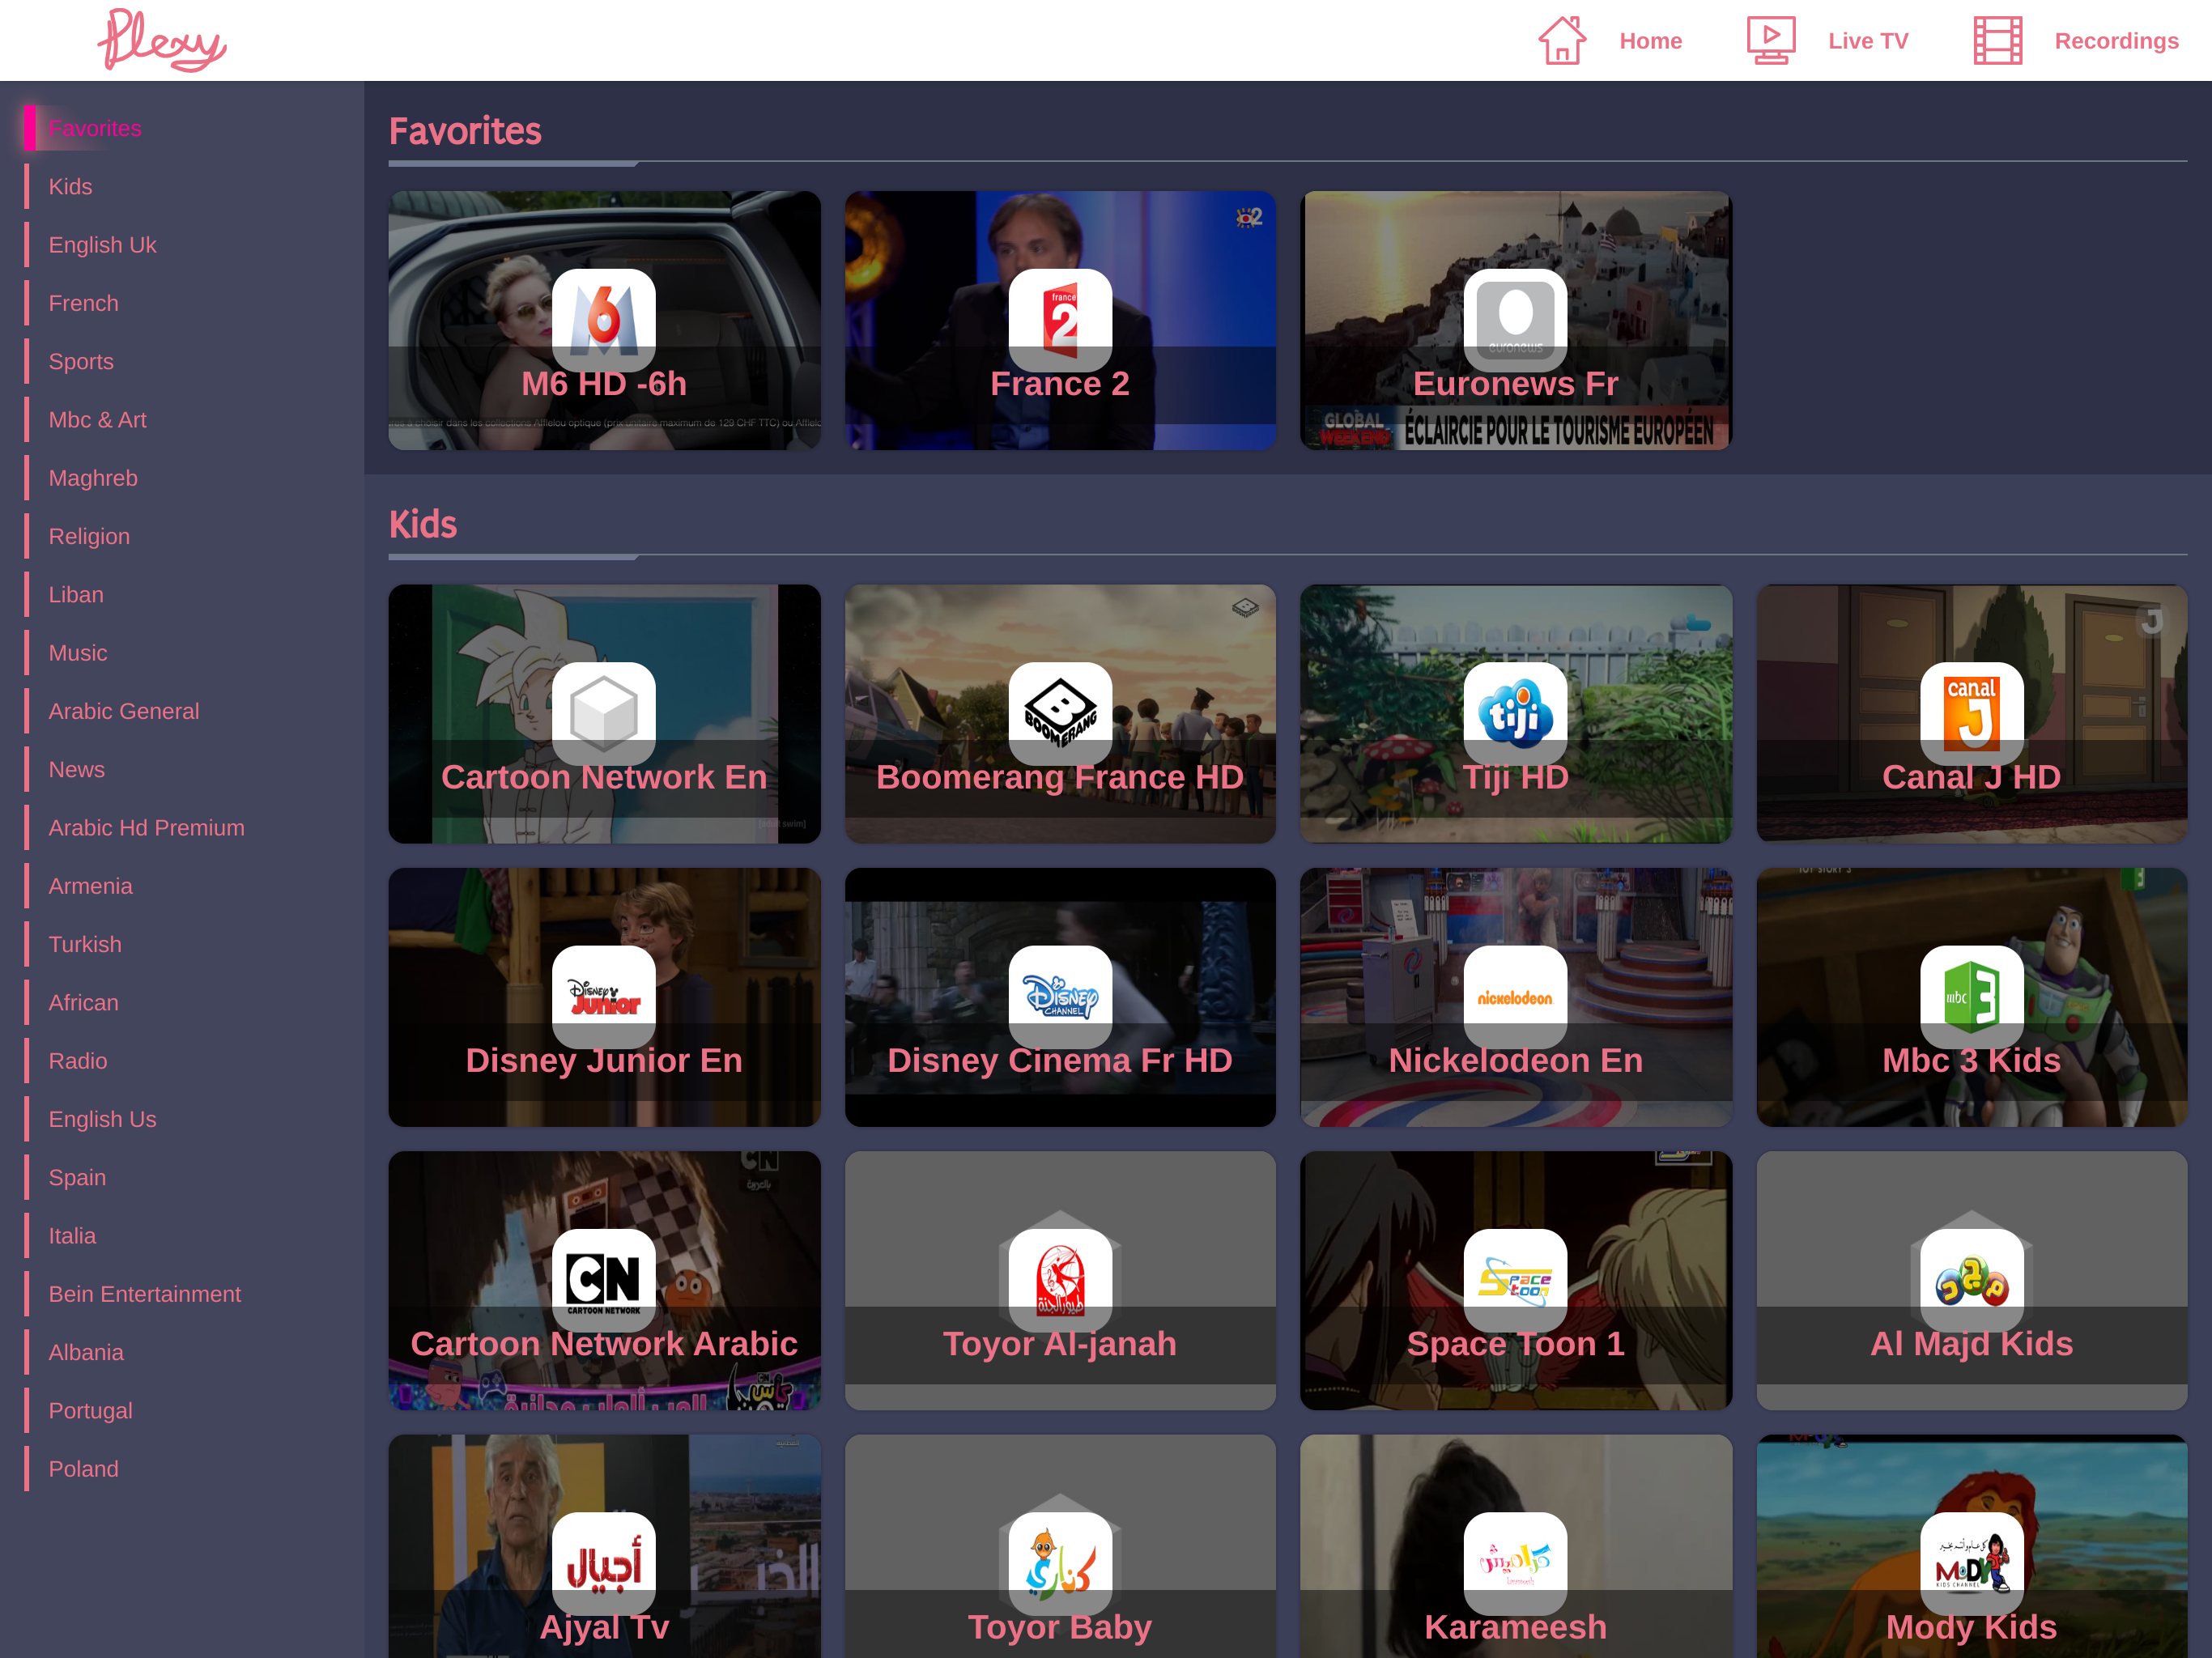This screenshot has height=1658, width=2212.
Task: Click the Tiji HD channel logo
Action: [x=1515, y=713]
